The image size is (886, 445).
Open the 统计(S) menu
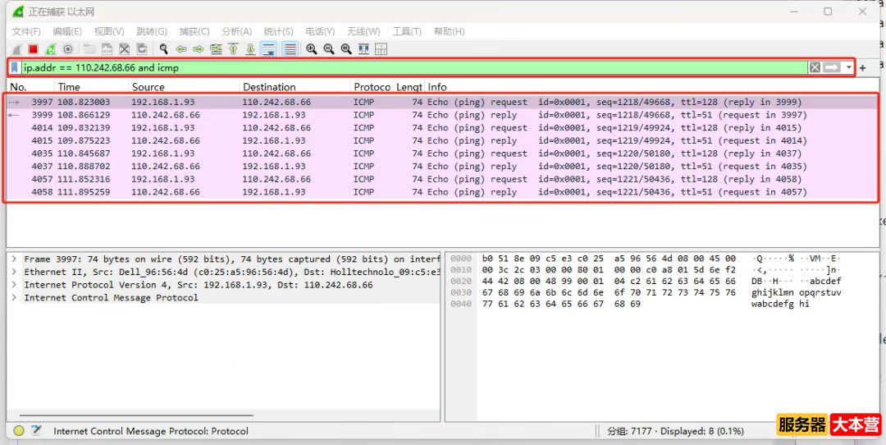[x=278, y=31]
